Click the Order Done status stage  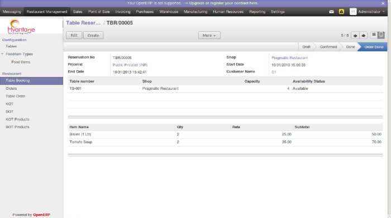[x=374, y=47]
